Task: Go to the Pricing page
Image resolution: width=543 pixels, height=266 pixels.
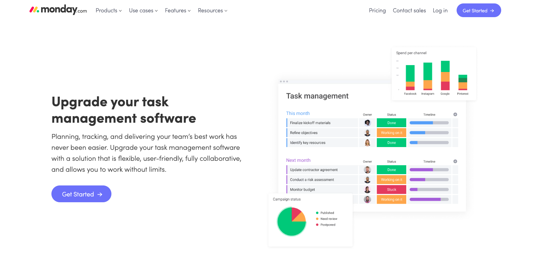Action: (377, 11)
